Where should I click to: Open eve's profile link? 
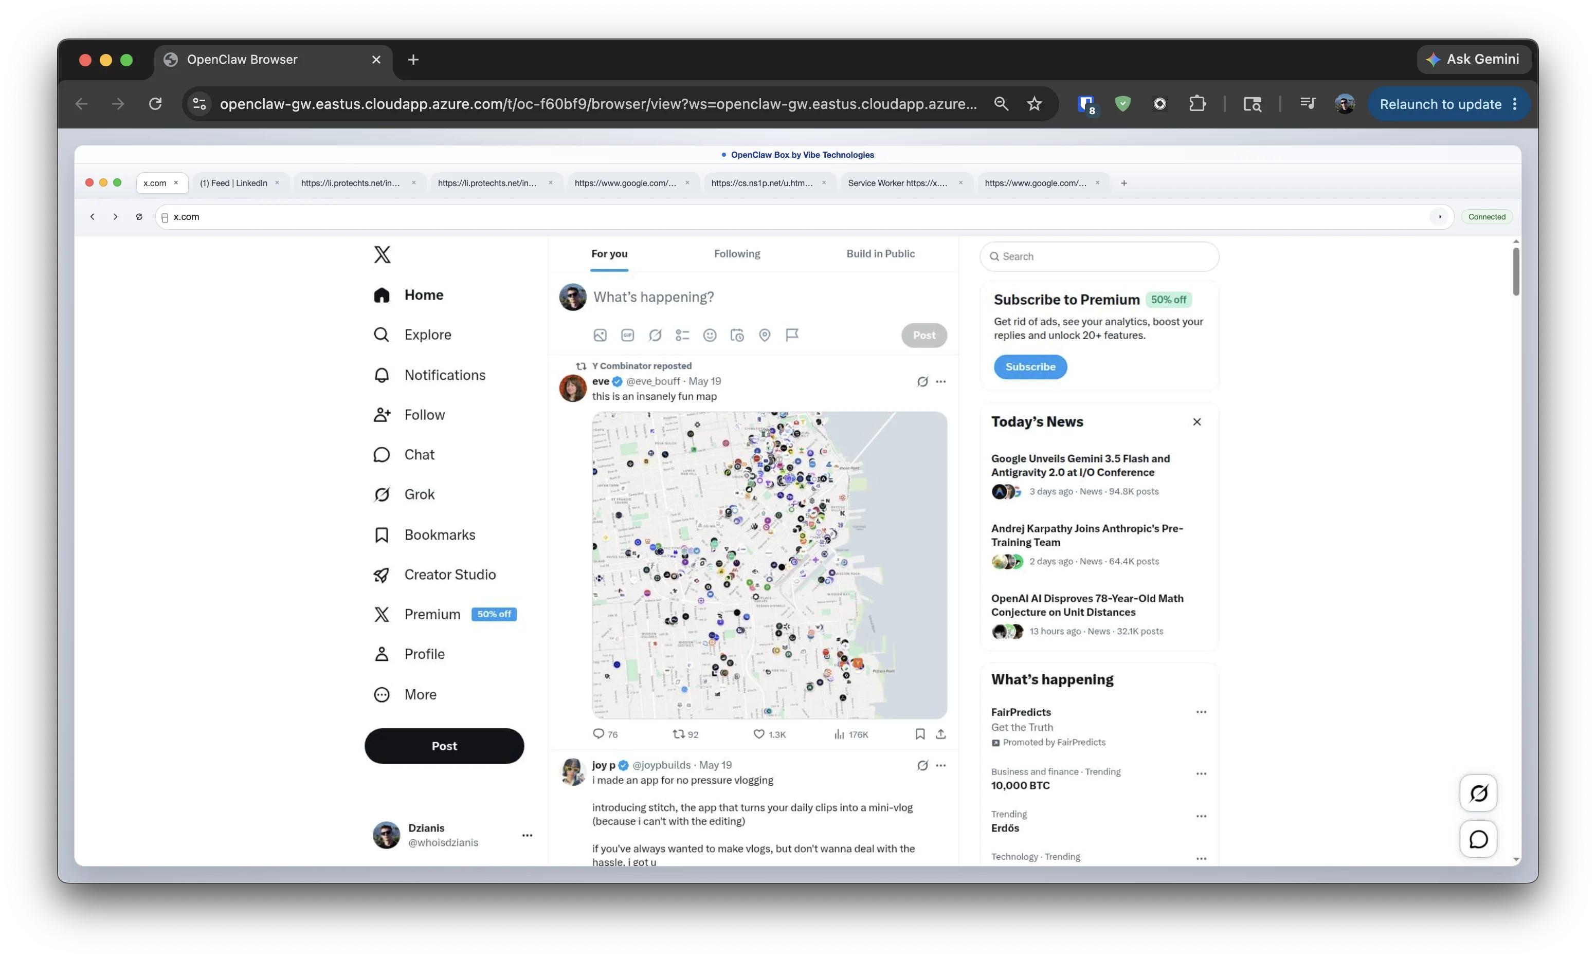pyautogui.click(x=601, y=381)
